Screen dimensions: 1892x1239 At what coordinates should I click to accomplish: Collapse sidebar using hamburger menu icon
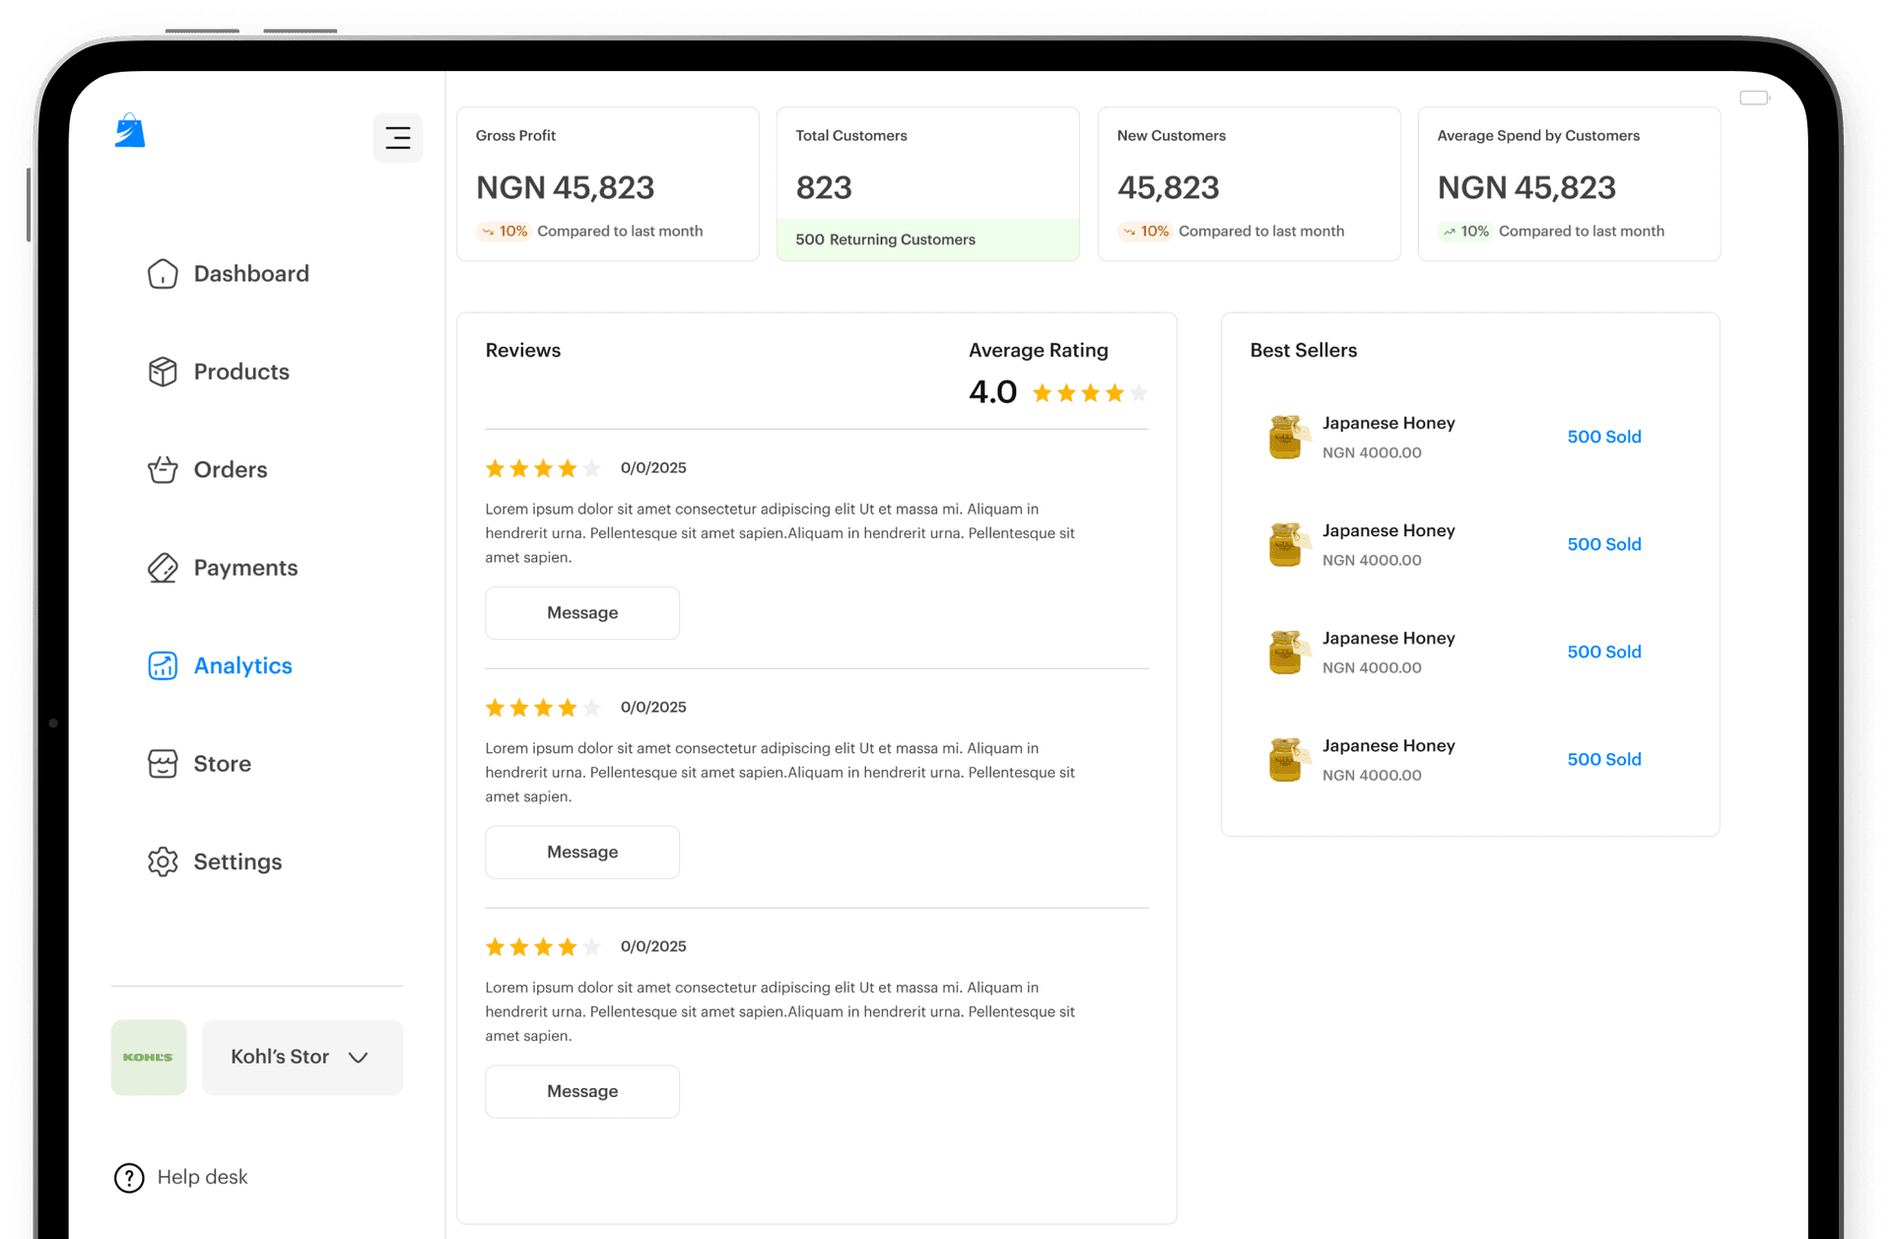[397, 138]
